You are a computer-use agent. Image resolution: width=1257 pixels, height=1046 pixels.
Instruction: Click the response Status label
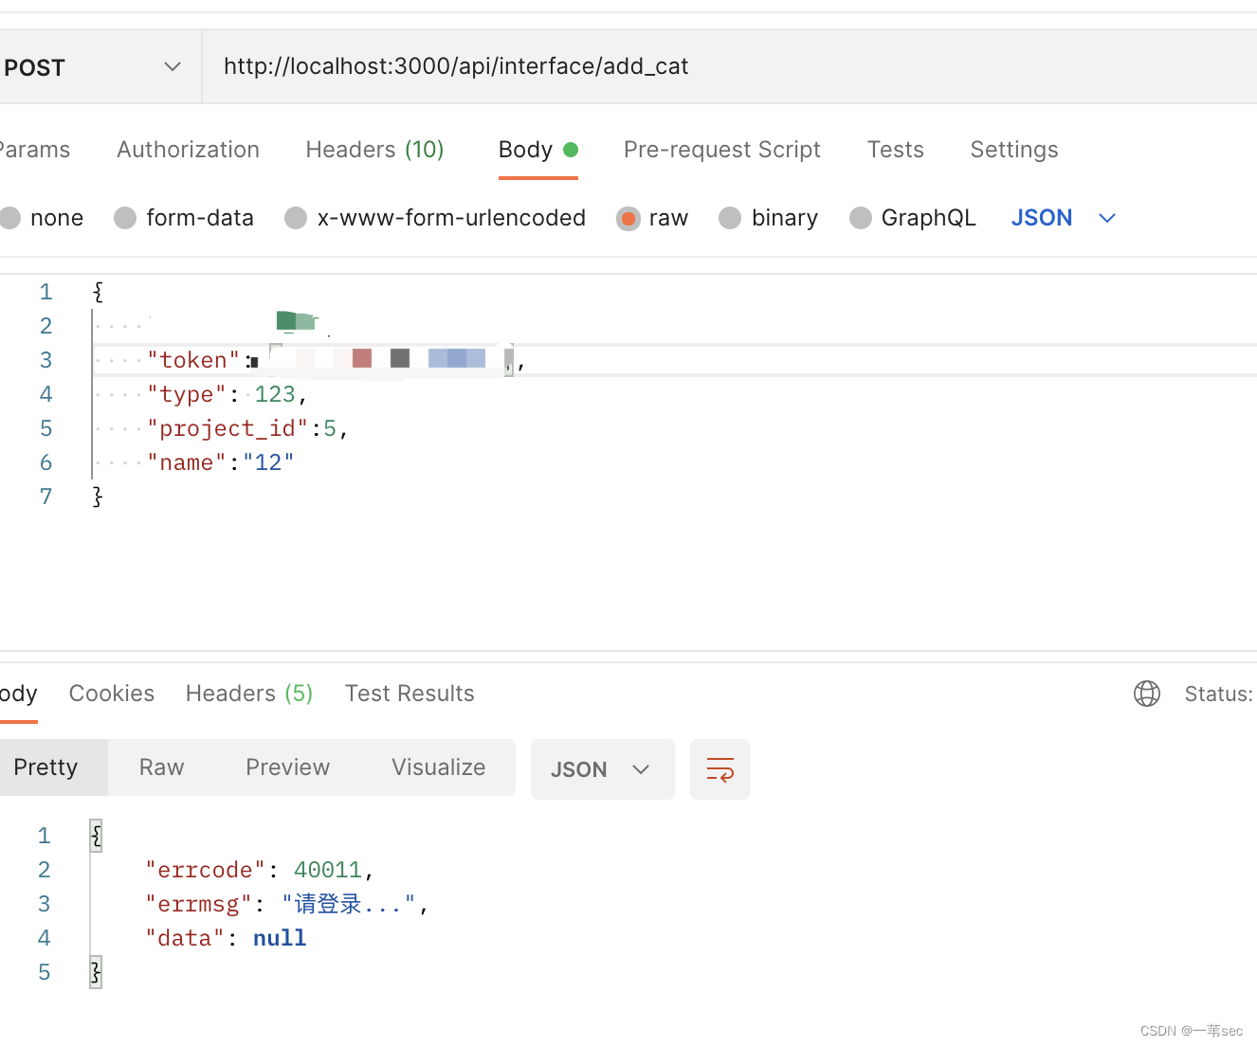coord(1218,694)
